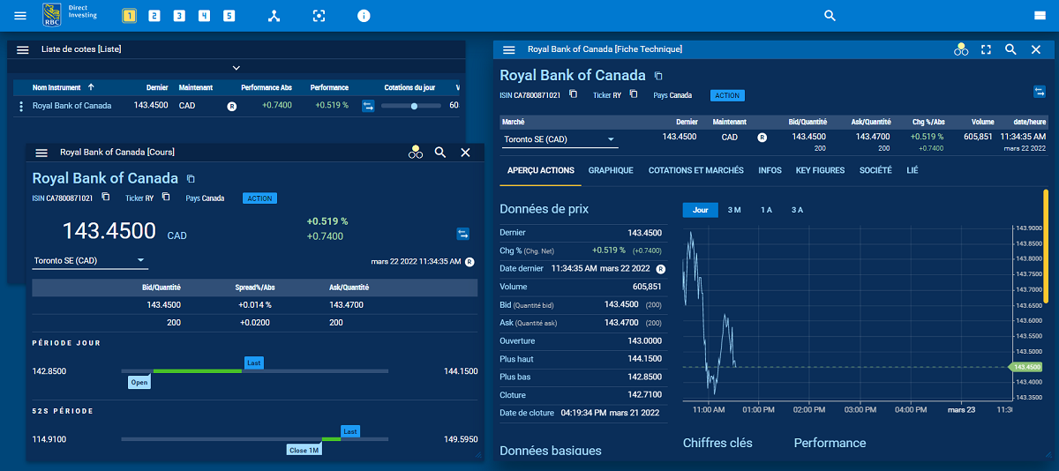Open search in the Cours window
Viewport: 1059px width, 471px height.
(440, 153)
